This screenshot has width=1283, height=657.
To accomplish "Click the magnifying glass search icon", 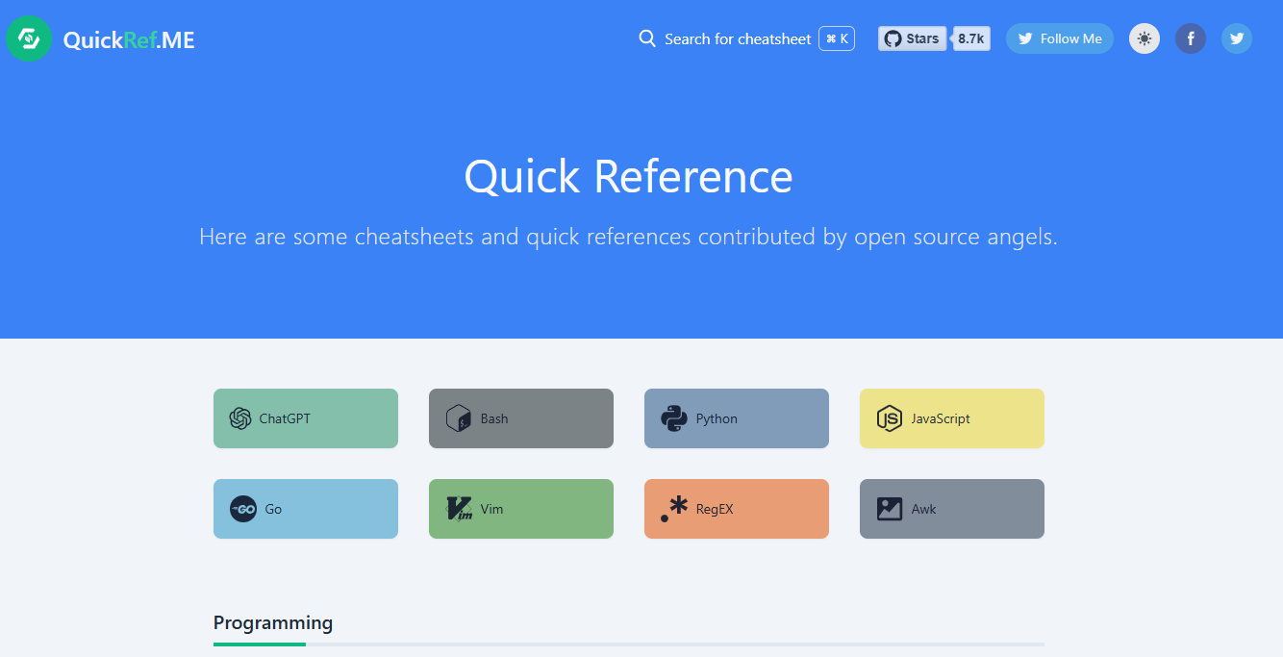I will [x=647, y=38].
